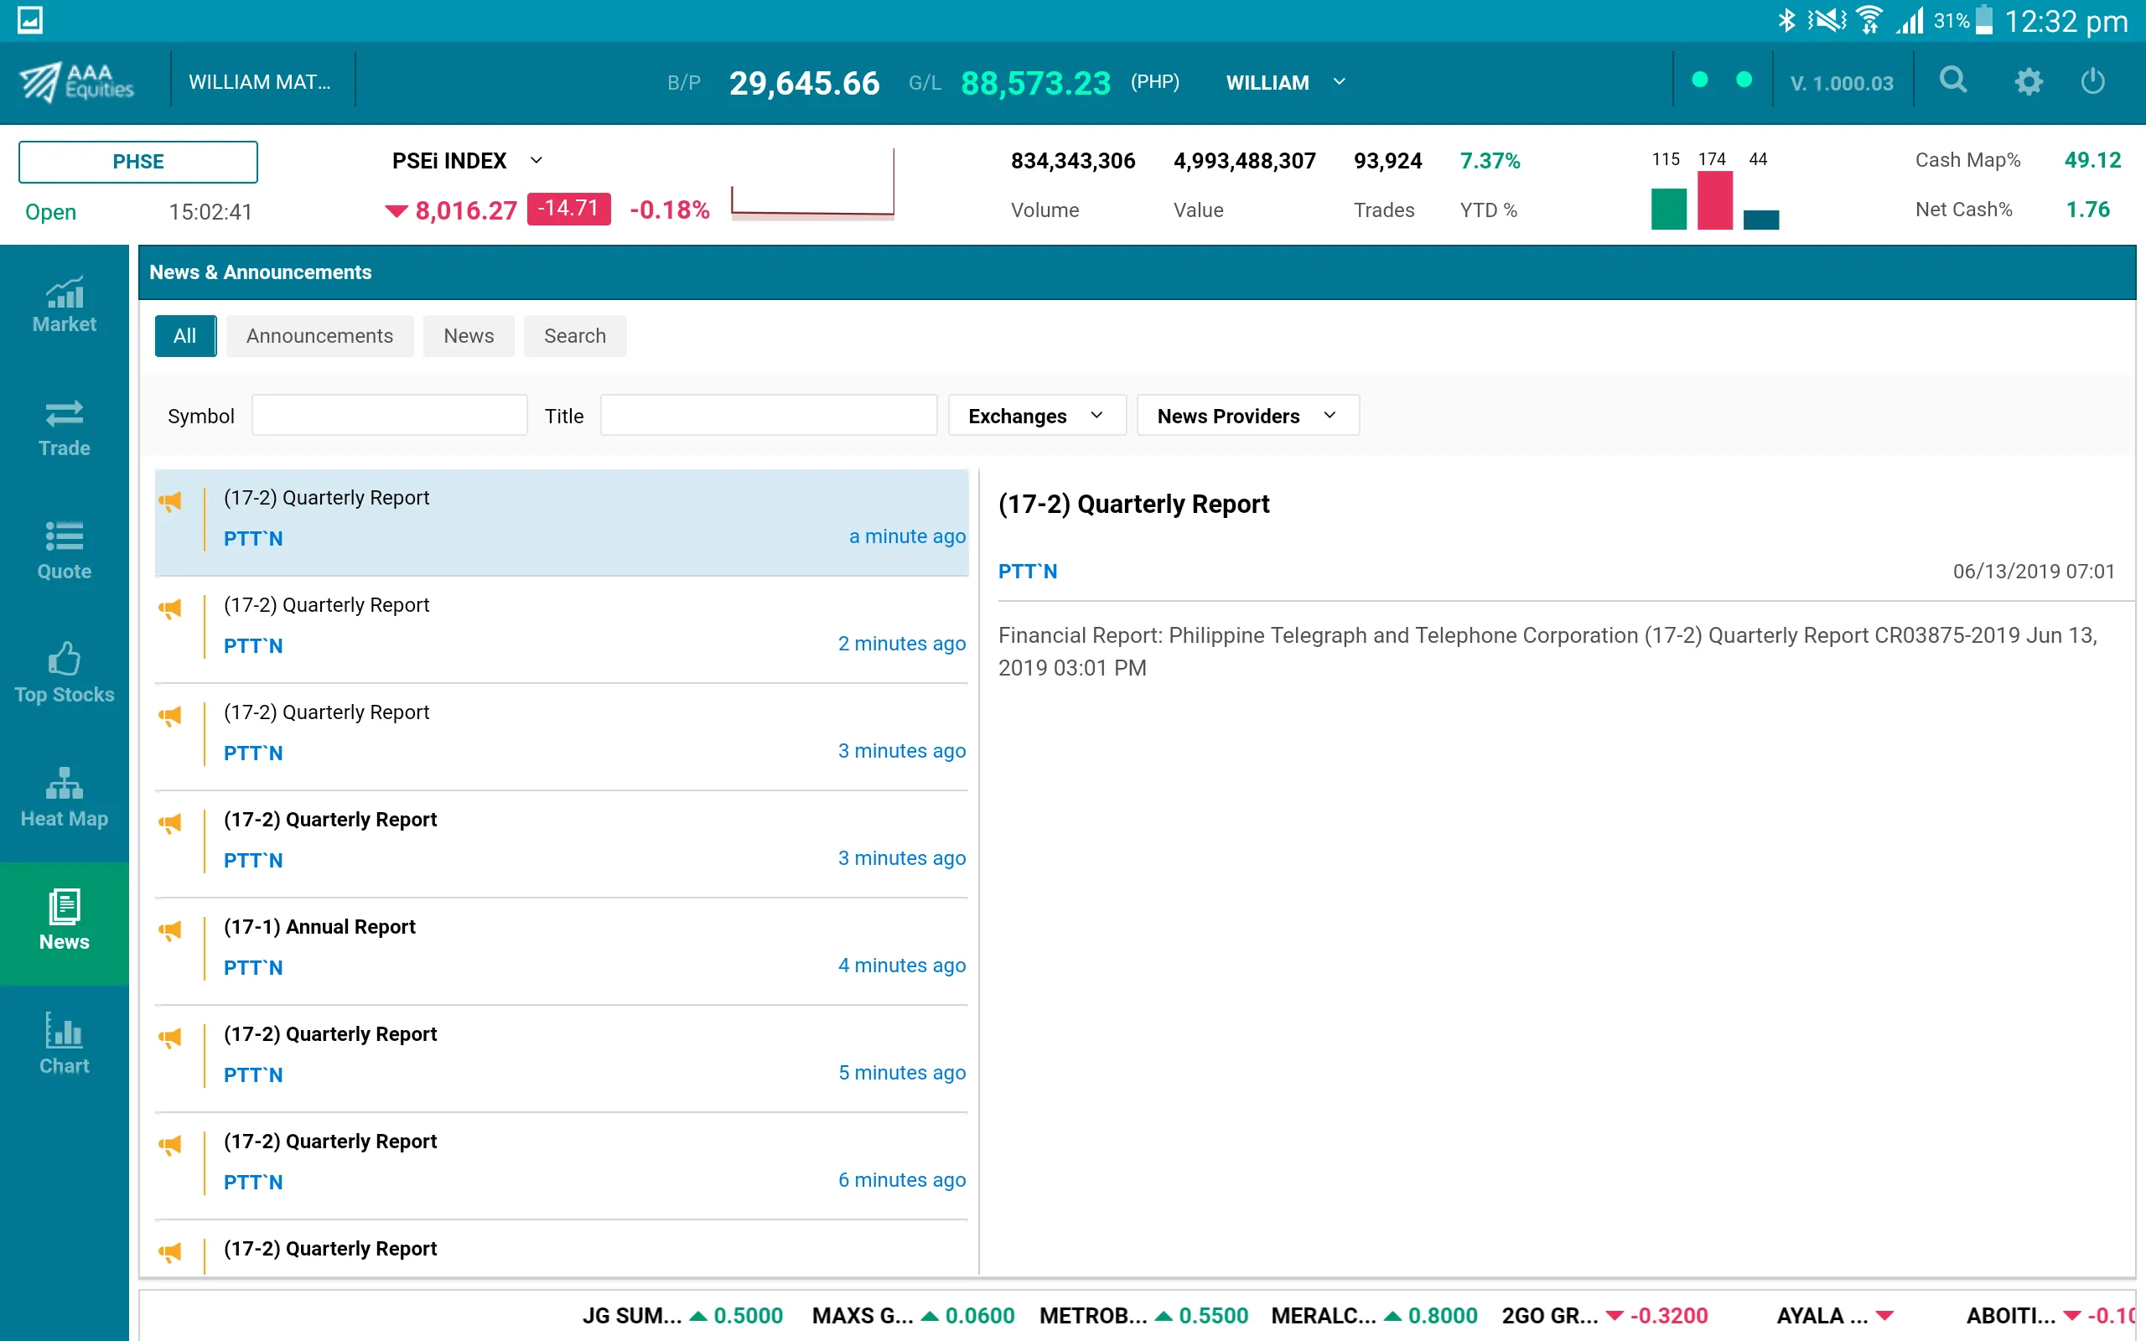Viewport: 2146px width, 1341px height.
Task: Click the Settings gear icon
Action: click(x=2025, y=84)
